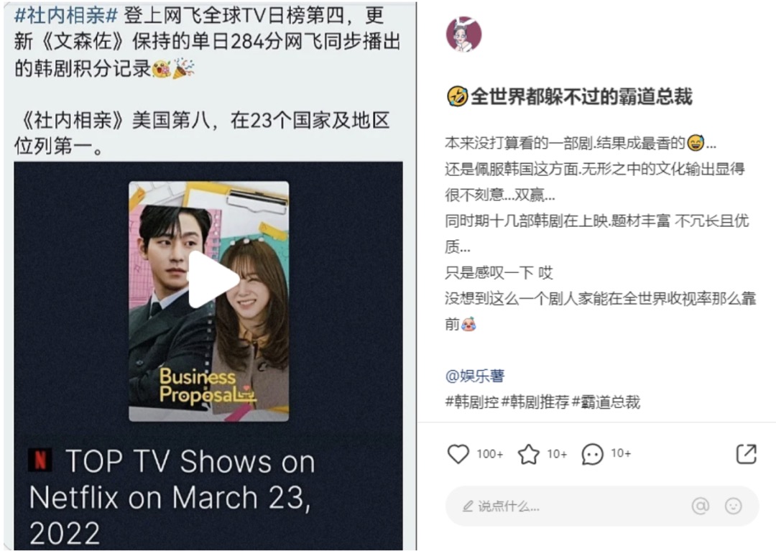The height and width of the screenshot is (556, 776).
Task: Click the #霸道总裁 hashtag
Action: [x=606, y=402]
